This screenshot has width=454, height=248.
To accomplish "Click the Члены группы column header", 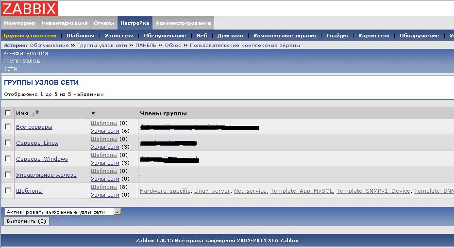I will point(163,113).
